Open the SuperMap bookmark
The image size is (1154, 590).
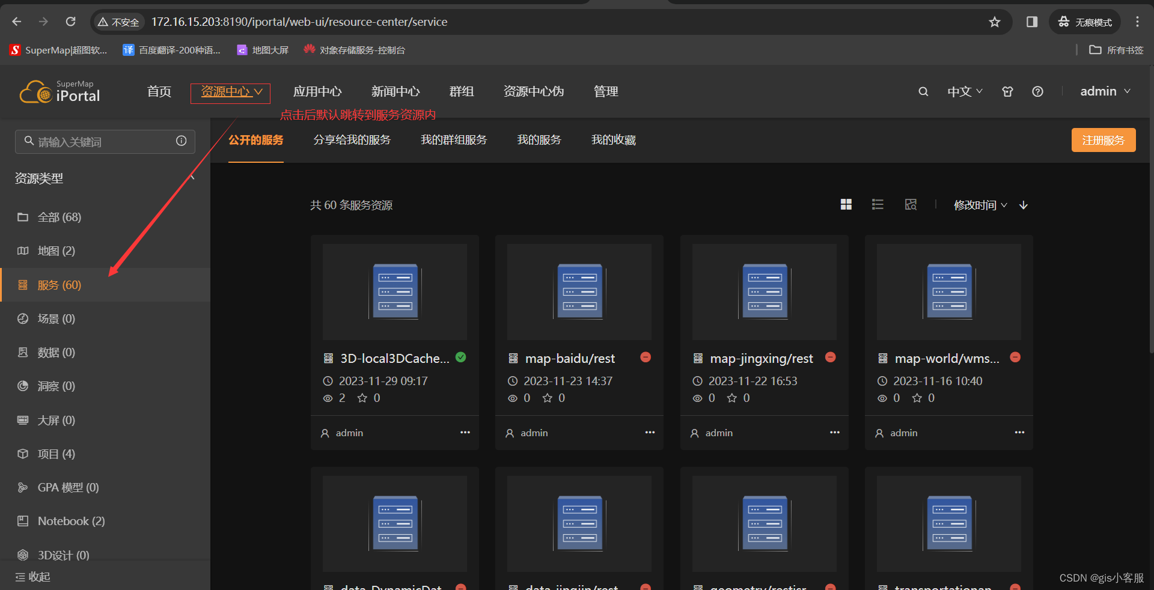59,50
